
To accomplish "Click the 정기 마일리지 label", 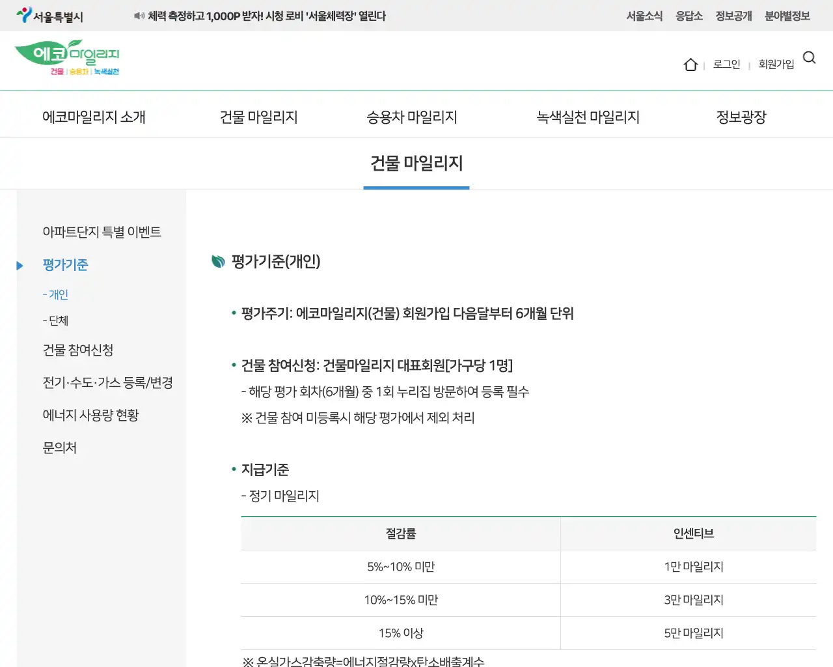I will pos(280,496).
